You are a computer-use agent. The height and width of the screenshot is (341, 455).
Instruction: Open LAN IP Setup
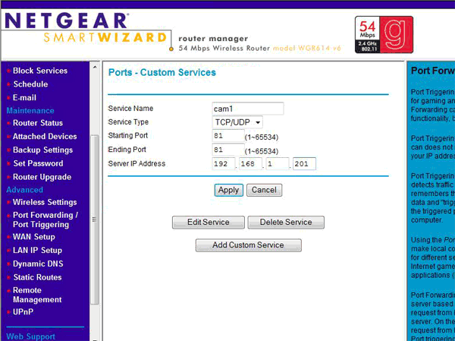[x=37, y=251]
